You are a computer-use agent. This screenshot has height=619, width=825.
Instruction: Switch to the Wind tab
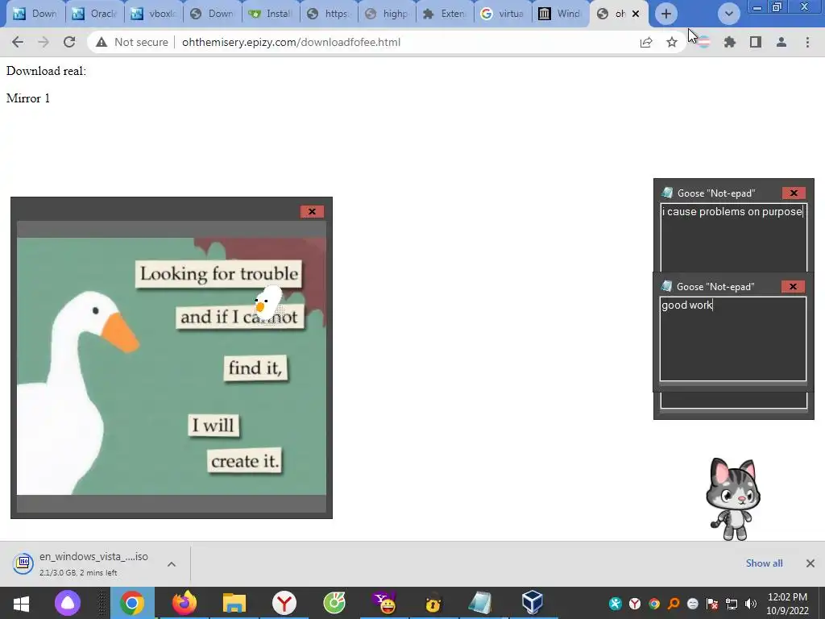[x=561, y=14]
